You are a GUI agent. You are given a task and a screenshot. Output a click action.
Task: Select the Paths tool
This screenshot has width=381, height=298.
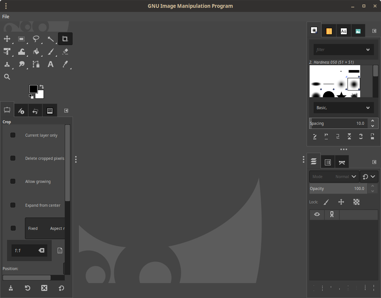[36, 64]
